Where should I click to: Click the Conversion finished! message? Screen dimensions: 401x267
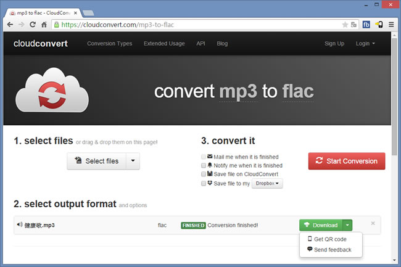pyautogui.click(x=233, y=225)
